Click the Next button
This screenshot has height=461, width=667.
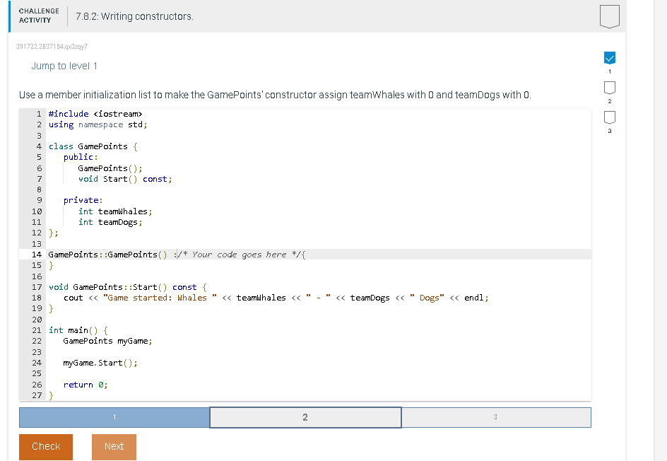114,446
